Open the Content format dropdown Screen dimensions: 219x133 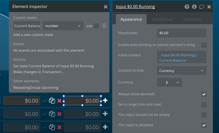click(182, 71)
